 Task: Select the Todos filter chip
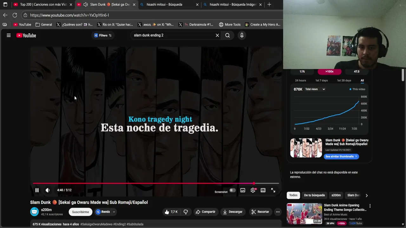pyautogui.click(x=293, y=195)
